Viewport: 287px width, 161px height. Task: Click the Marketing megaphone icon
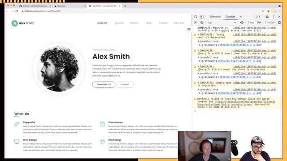[102, 142]
